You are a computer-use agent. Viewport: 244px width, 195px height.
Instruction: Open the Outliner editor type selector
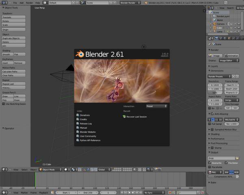211,8
